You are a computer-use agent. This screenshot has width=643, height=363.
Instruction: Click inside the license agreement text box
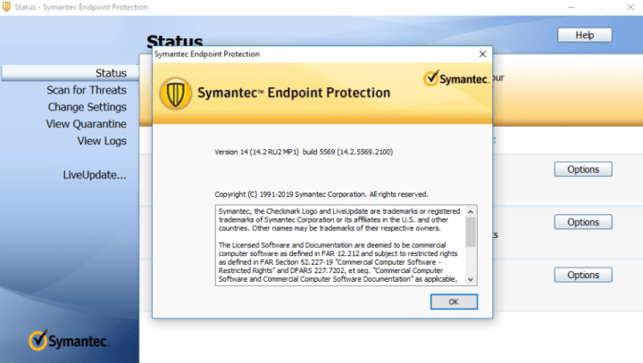pyautogui.click(x=339, y=245)
